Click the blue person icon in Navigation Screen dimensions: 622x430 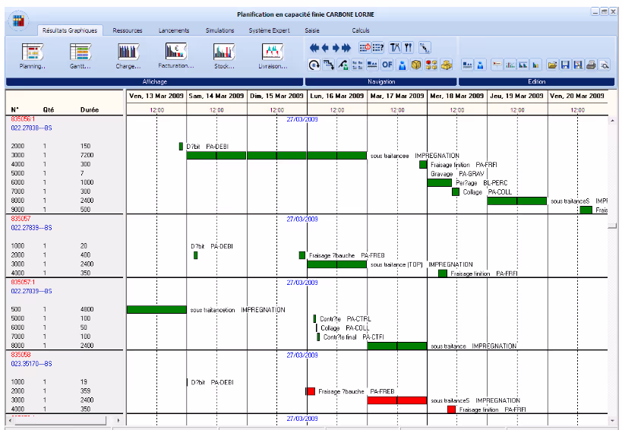point(402,65)
